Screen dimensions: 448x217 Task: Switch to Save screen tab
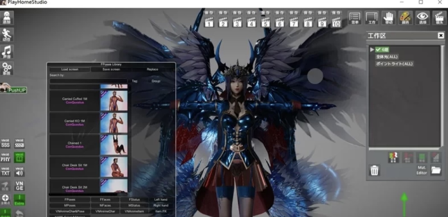[x=111, y=69]
